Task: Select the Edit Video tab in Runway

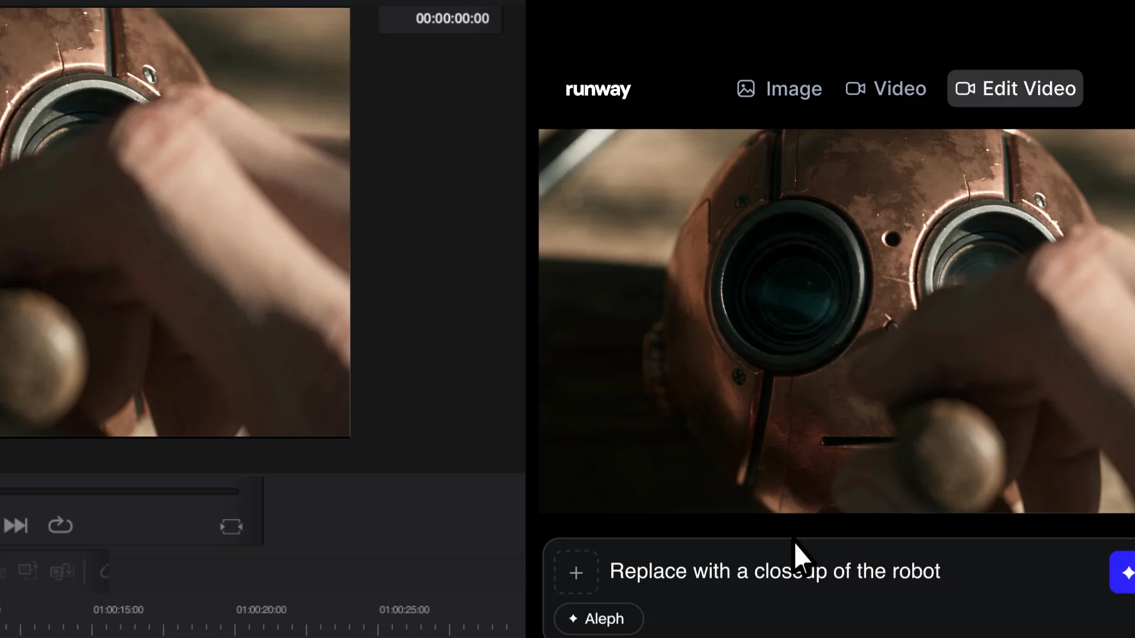Action: click(x=1015, y=89)
